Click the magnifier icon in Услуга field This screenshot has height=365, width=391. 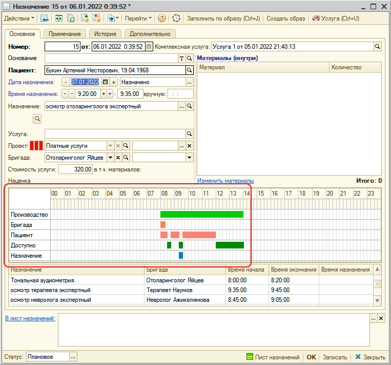coord(189,134)
